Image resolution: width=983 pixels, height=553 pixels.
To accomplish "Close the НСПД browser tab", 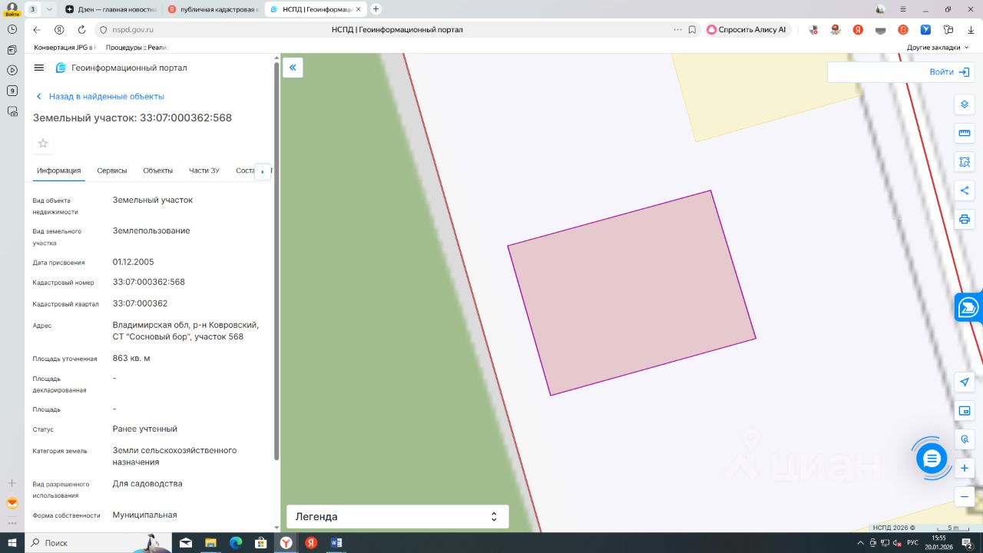I will point(358,9).
